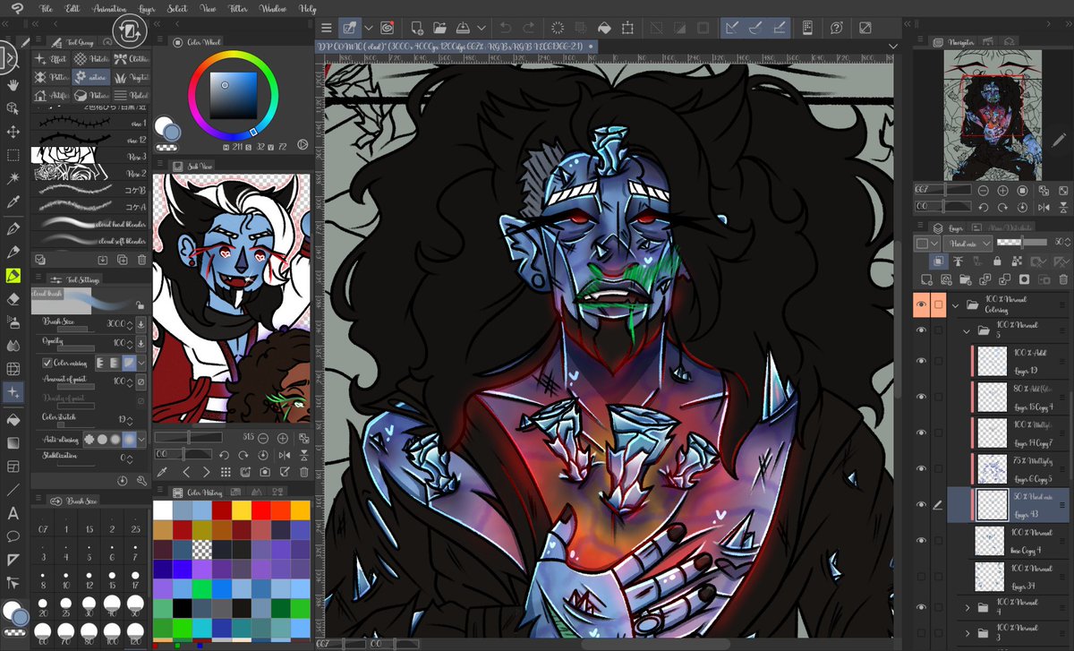Select the Effect sub tool group
Screen dimensions: 1074x651
pos(51,59)
